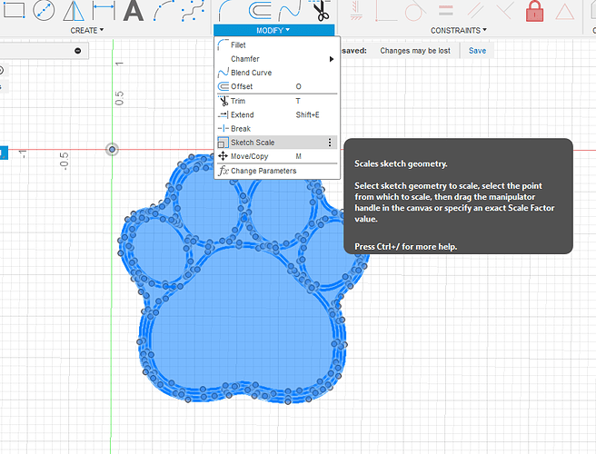Viewport: 596px width, 454px height.
Task: Collapse the browser panel black dot
Action: (x=78, y=51)
